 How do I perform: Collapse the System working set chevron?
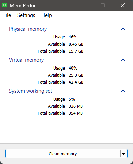tap(123, 91)
